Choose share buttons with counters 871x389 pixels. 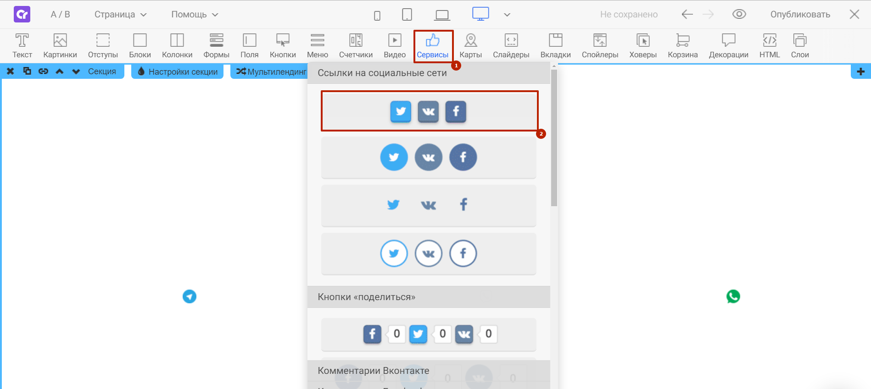click(x=429, y=334)
